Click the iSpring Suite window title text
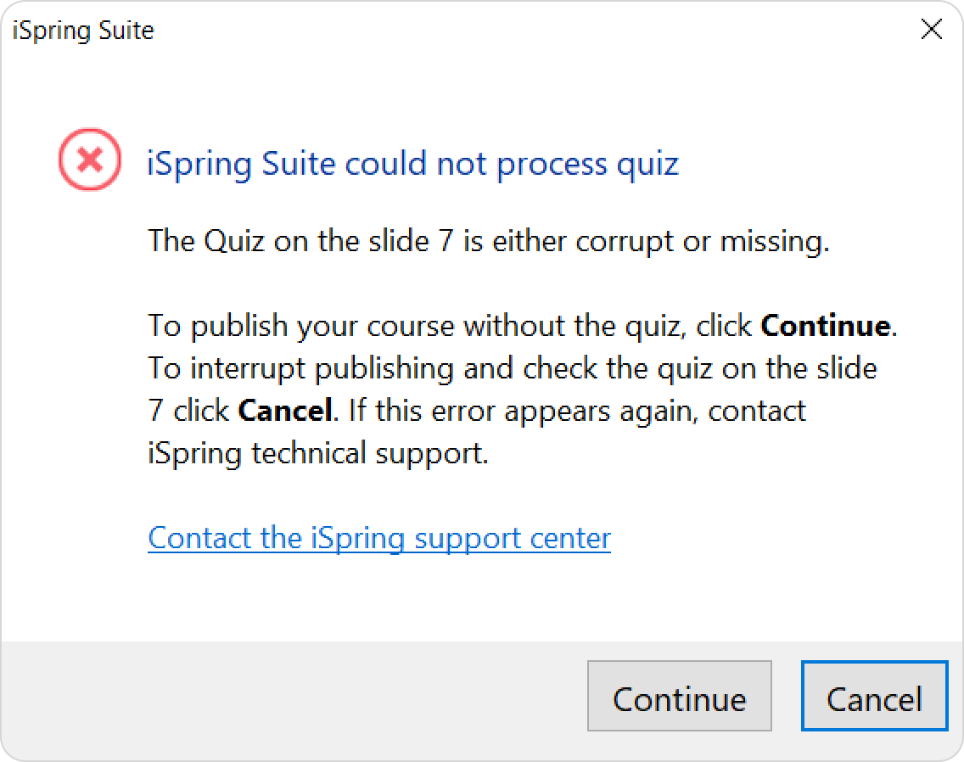The width and height of the screenshot is (964, 762). [x=83, y=31]
